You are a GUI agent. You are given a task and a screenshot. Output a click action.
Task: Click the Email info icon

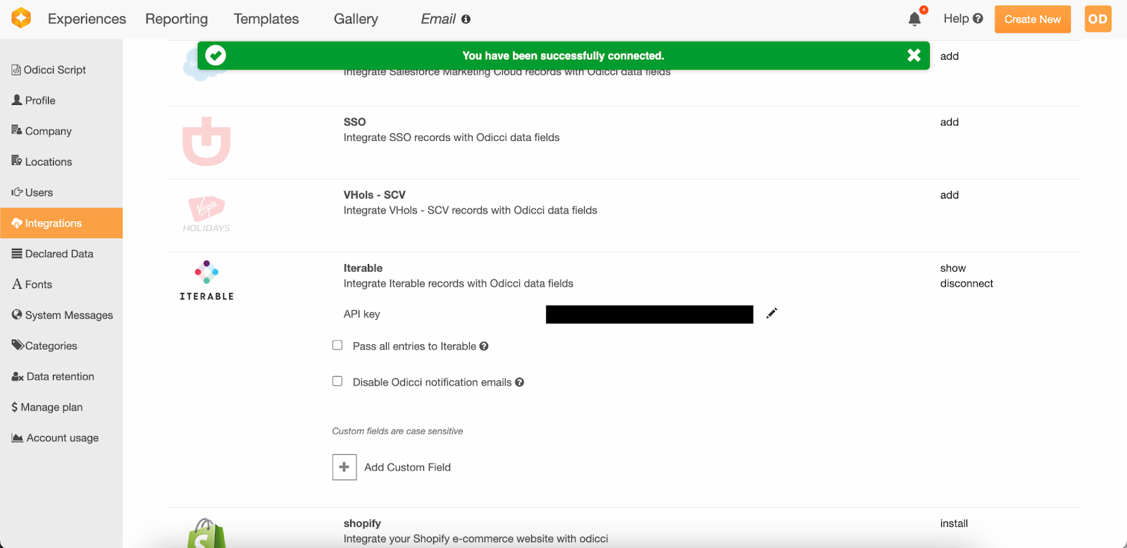point(466,19)
